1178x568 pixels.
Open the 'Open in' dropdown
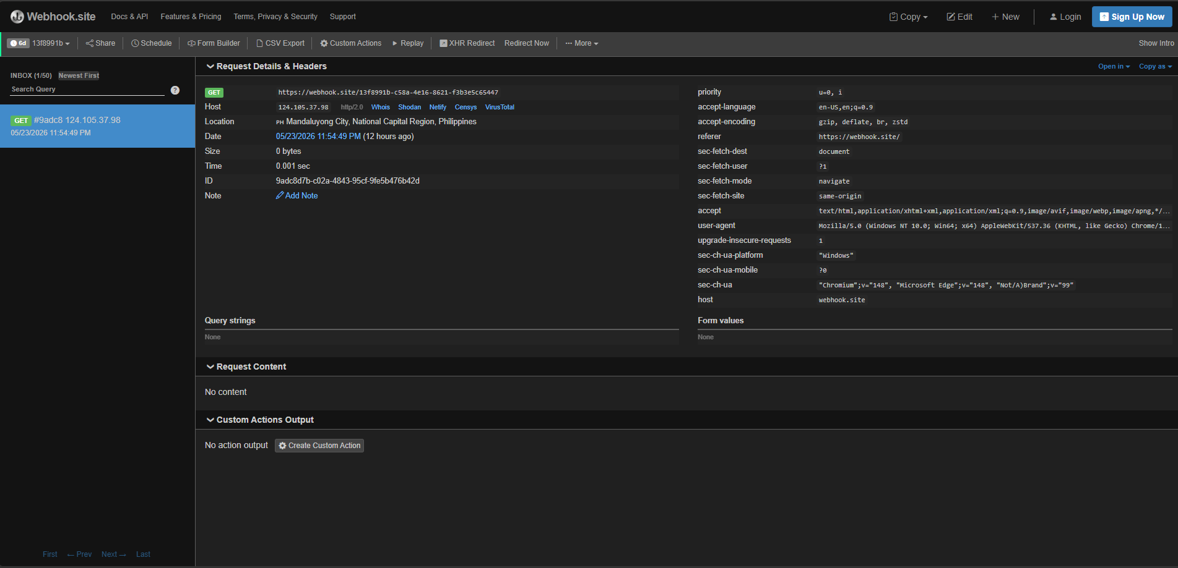1114,66
